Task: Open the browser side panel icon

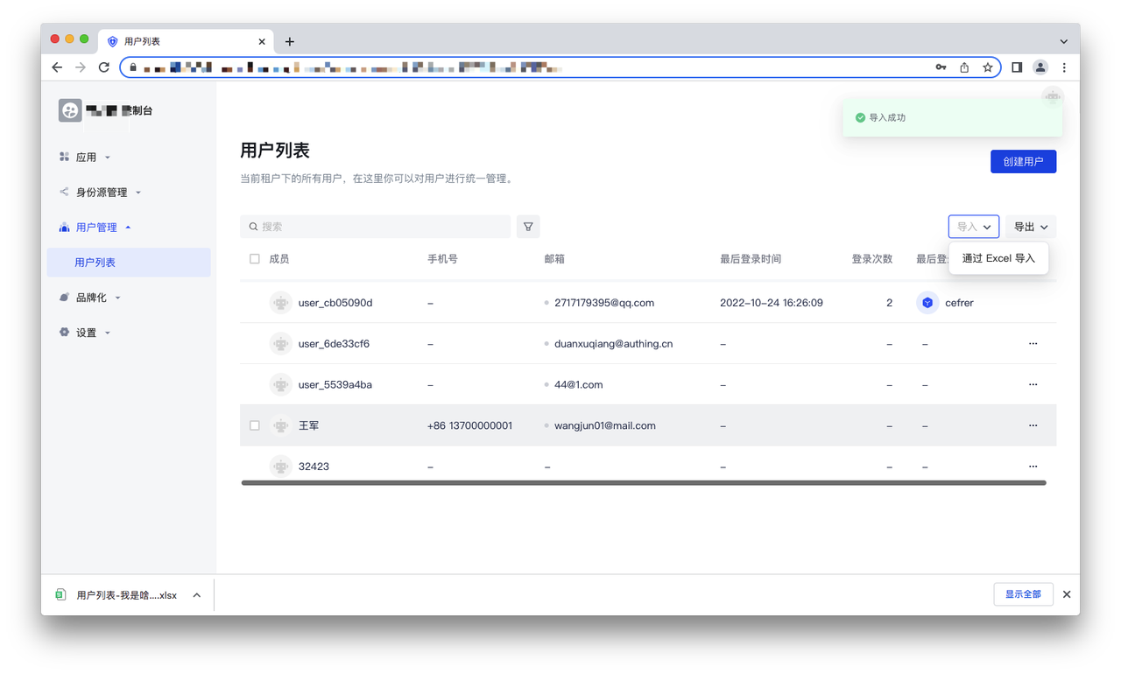Action: point(1017,67)
